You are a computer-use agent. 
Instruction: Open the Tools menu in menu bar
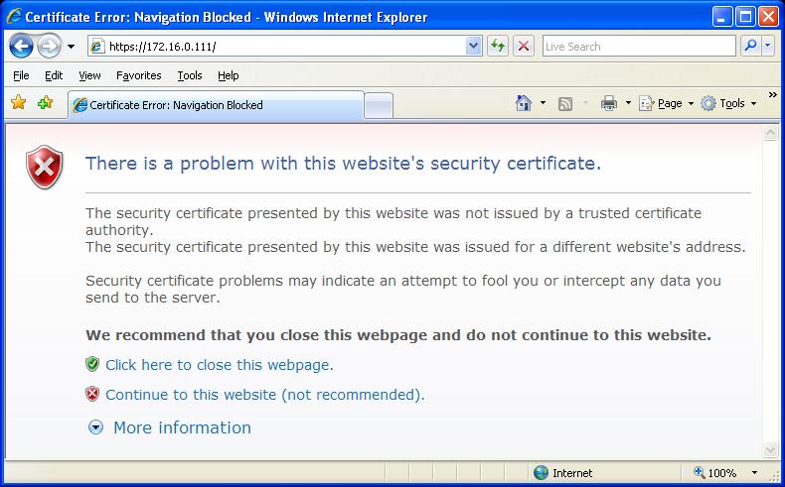190,75
